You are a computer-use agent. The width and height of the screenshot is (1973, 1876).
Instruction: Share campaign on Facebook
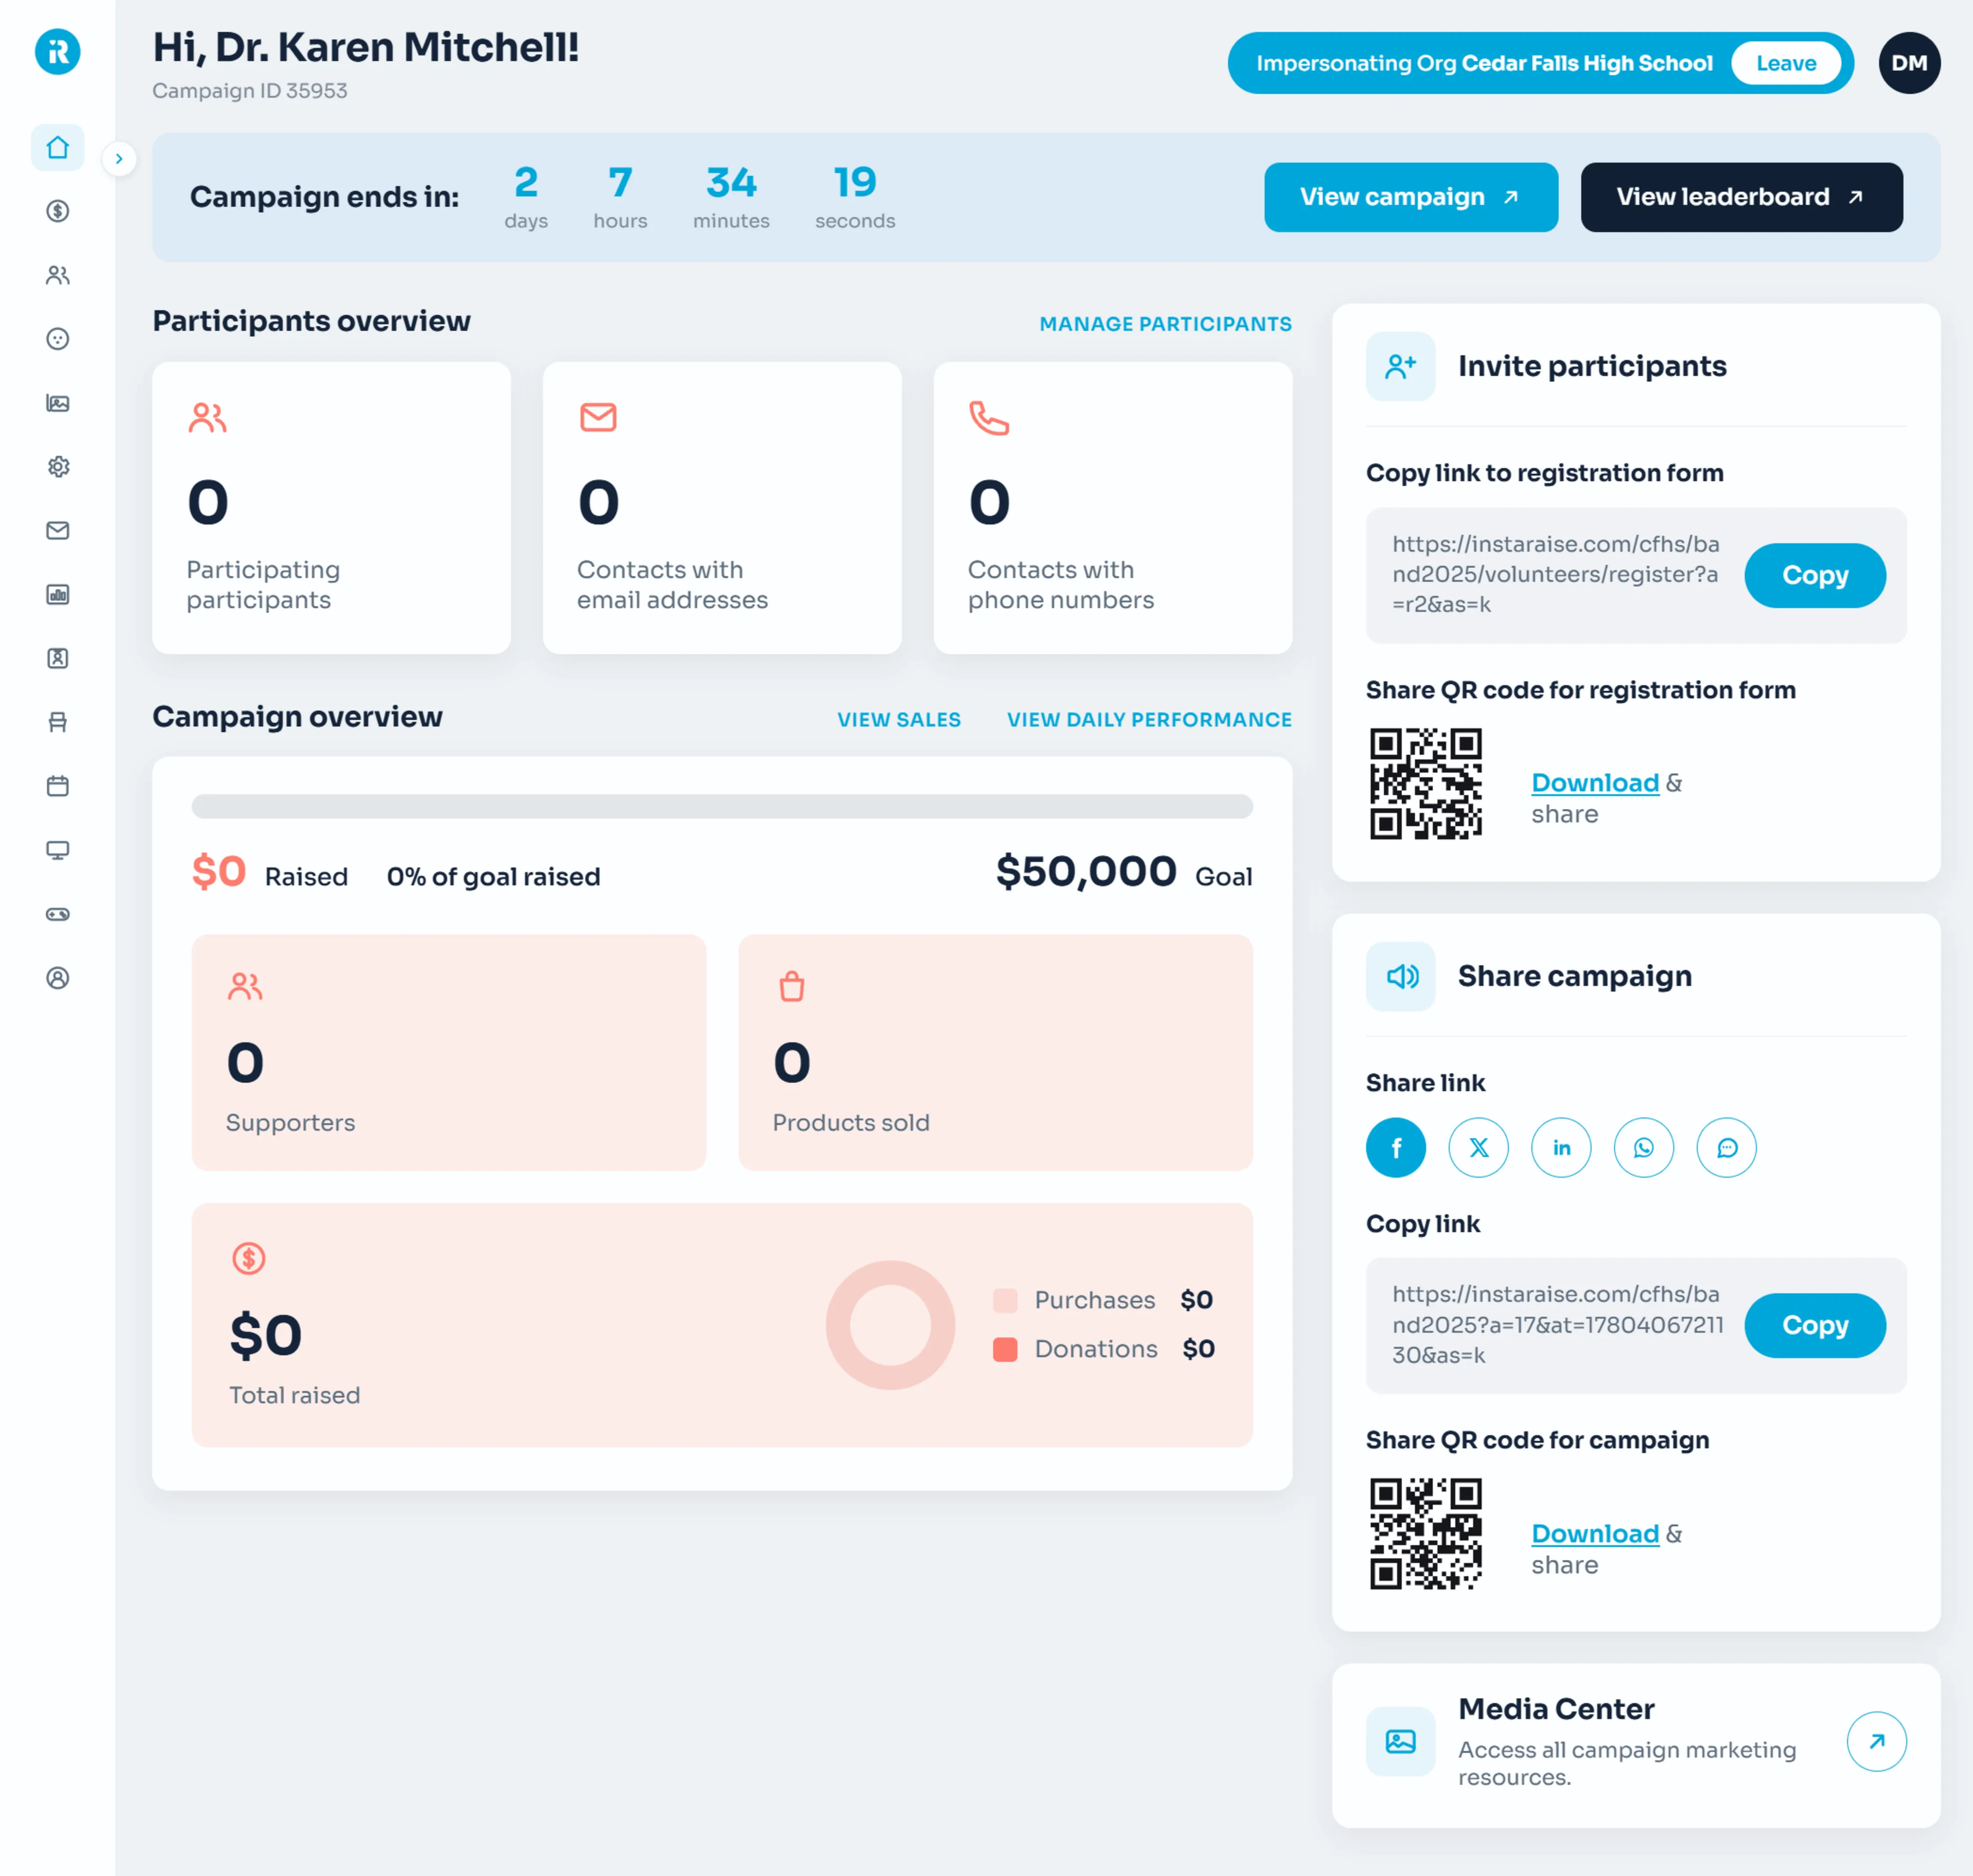1396,1147
